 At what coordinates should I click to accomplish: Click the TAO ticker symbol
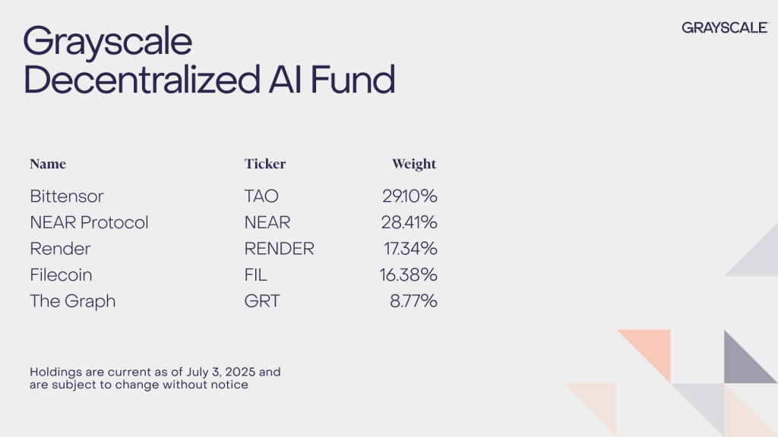point(261,196)
